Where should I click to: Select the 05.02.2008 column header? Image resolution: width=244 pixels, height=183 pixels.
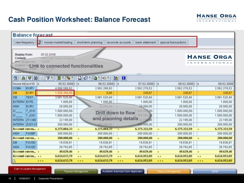point(56,84)
